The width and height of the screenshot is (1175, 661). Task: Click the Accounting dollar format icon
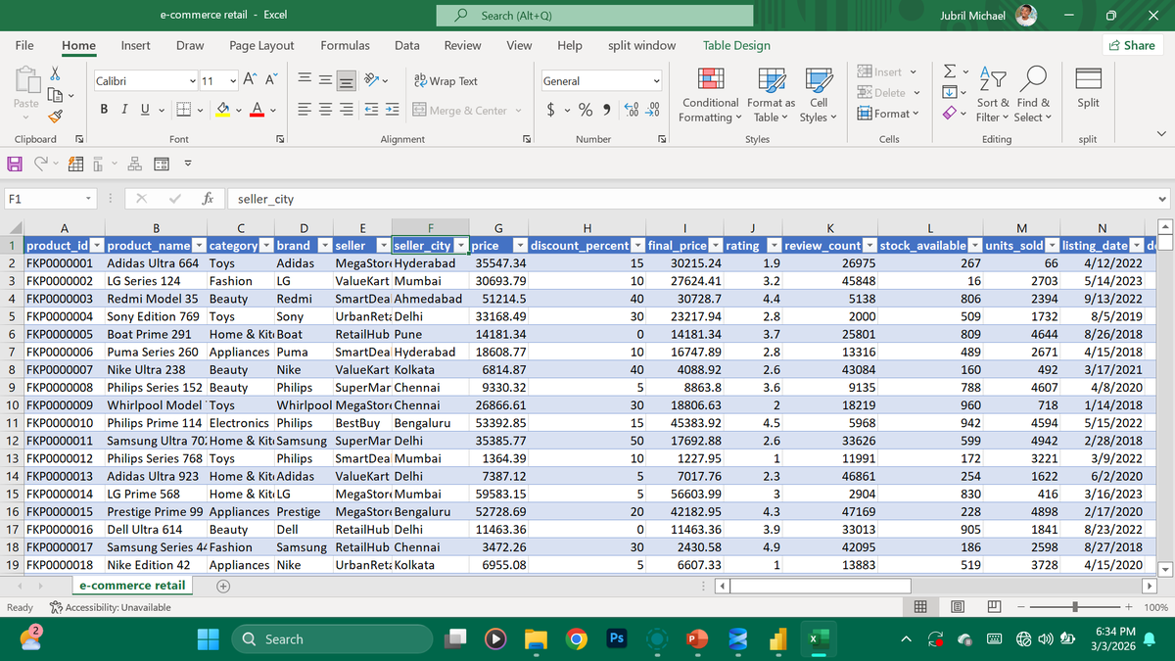pyautogui.click(x=552, y=111)
